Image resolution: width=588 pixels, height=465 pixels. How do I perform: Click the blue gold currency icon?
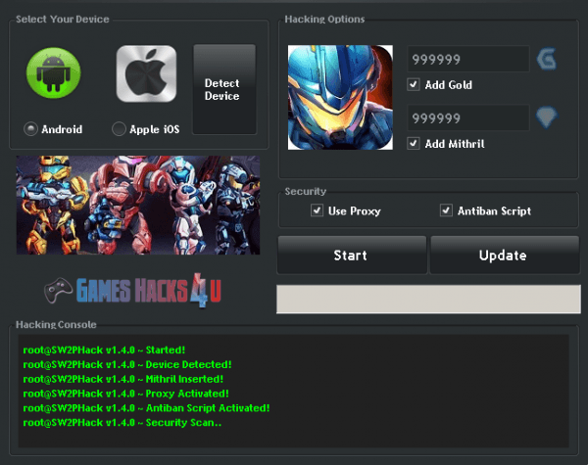tap(546, 60)
